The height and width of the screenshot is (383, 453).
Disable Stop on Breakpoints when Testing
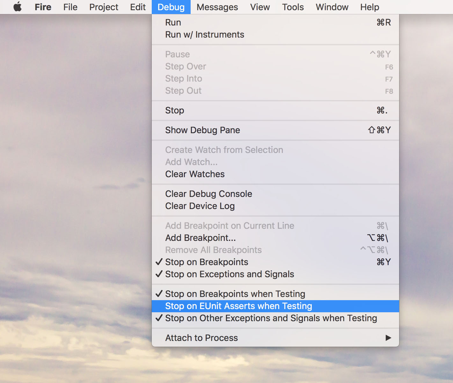point(275,294)
